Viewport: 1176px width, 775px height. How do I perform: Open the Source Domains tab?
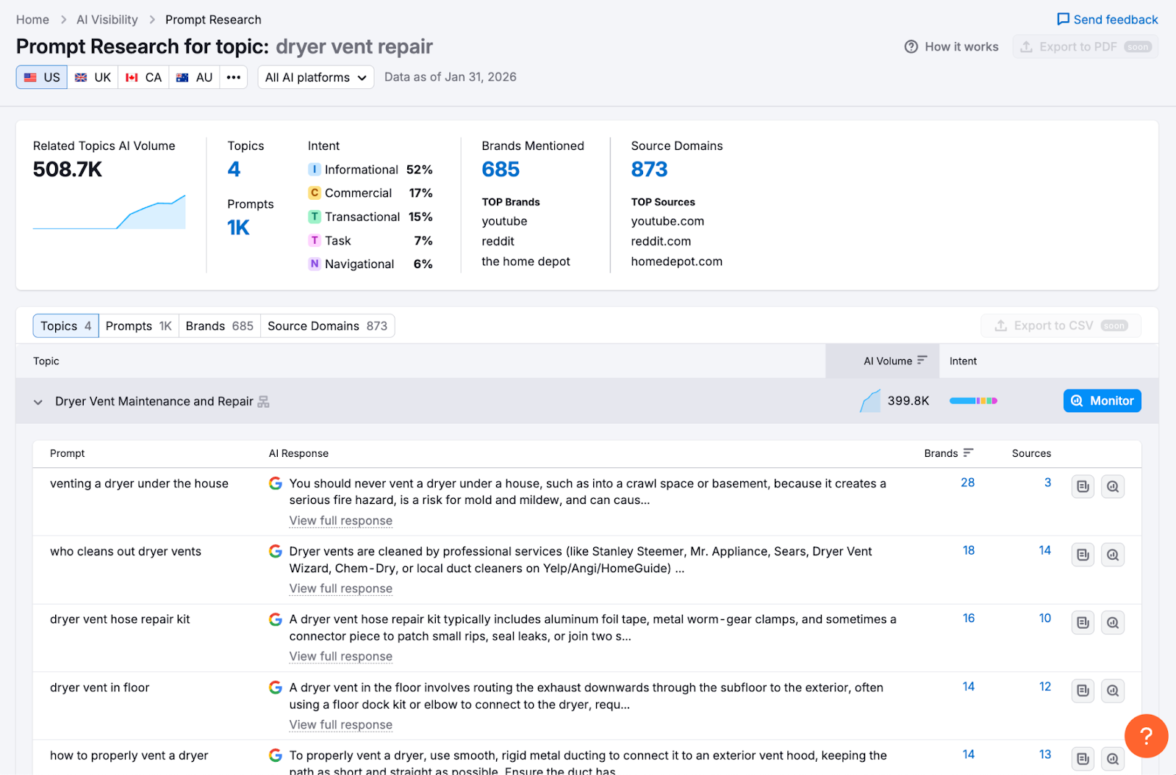[x=327, y=326]
